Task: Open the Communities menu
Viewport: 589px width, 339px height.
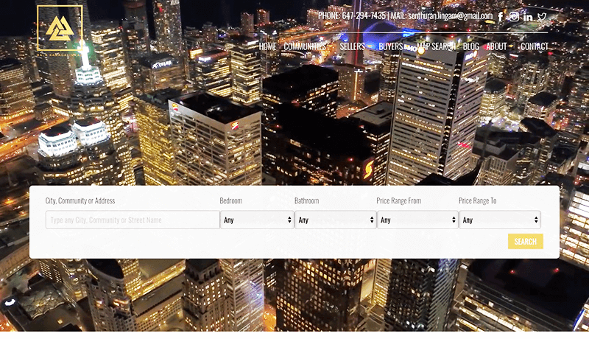Action: [x=305, y=46]
